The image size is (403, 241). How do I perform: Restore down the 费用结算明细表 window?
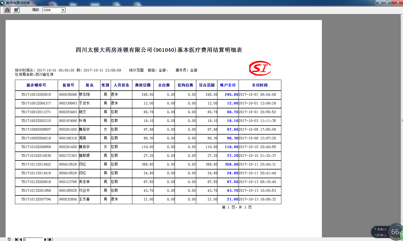coord(387,3)
